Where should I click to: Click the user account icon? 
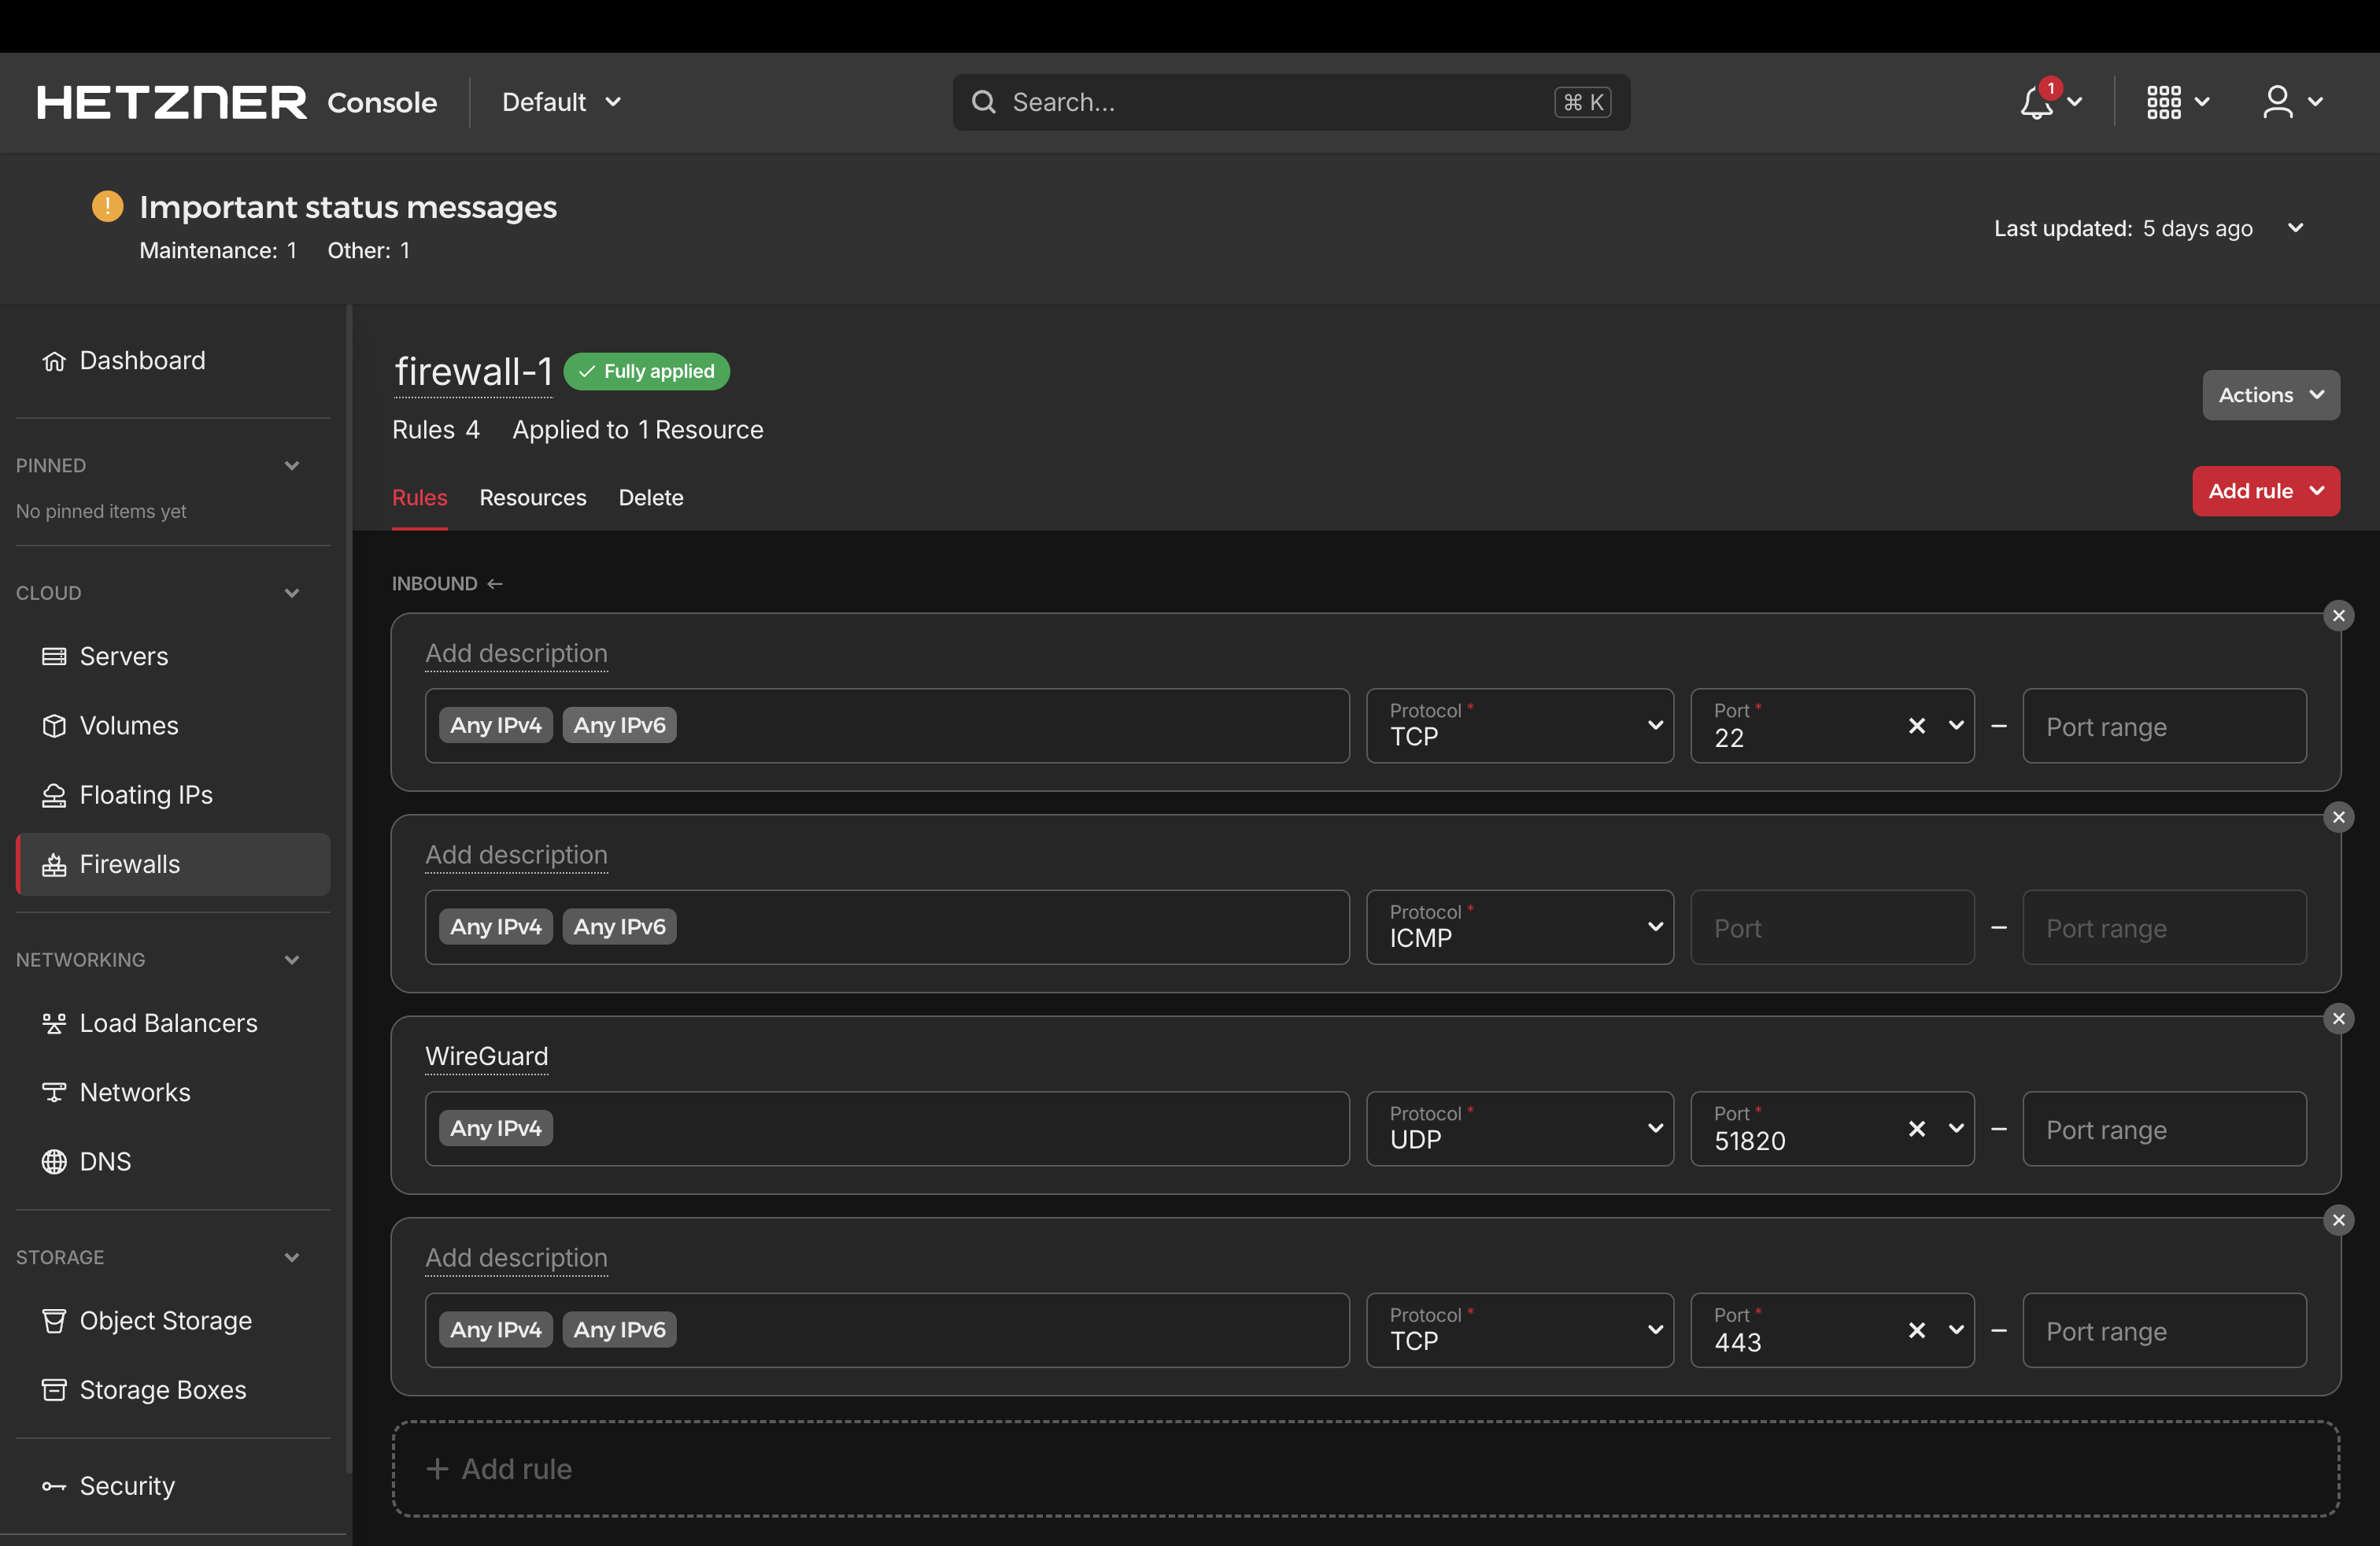pos(2279,102)
